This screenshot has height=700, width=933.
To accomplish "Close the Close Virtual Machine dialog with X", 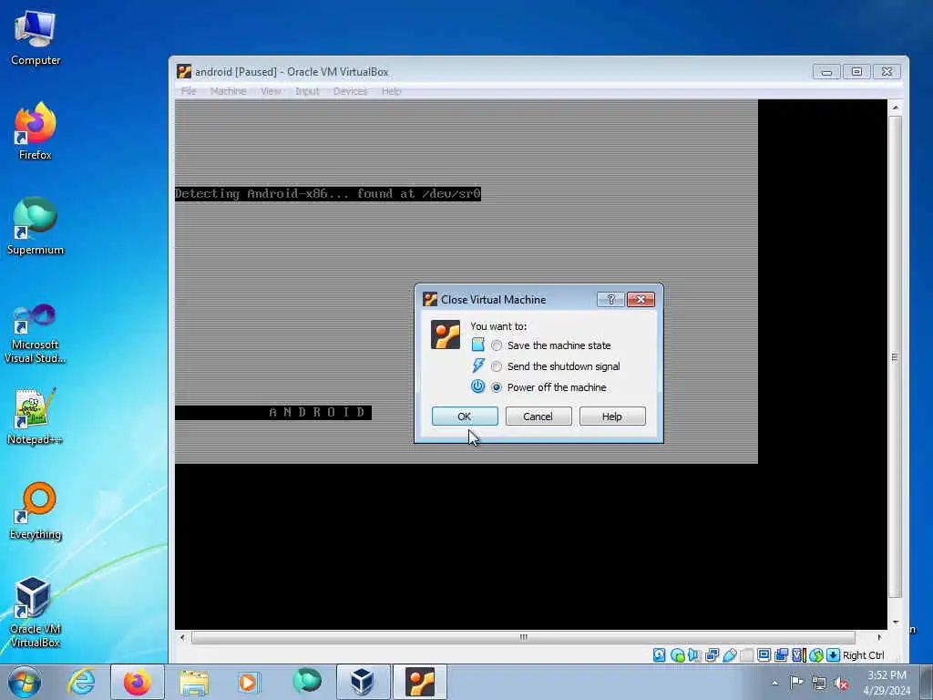I will click(x=641, y=299).
